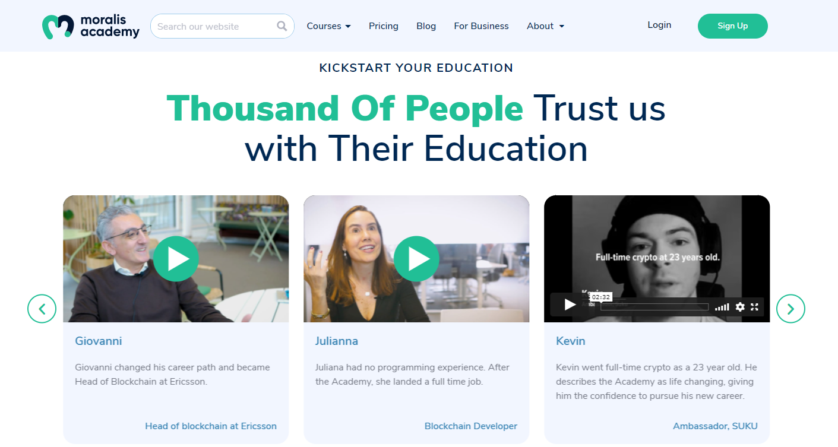Expand the Courses dropdown menu
The image size is (838, 447).
(329, 26)
